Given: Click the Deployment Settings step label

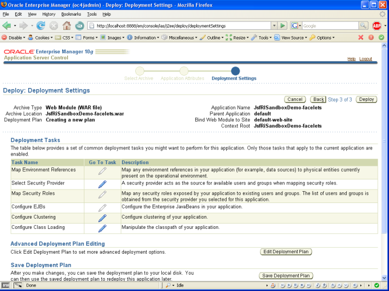Looking at the screenshot, I should tap(234, 78).
